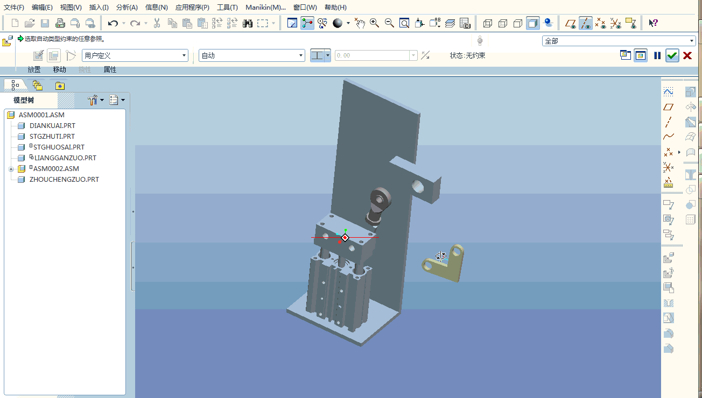The image size is (702, 398).
Task: Cancel placement with the red X
Action: tap(687, 55)
